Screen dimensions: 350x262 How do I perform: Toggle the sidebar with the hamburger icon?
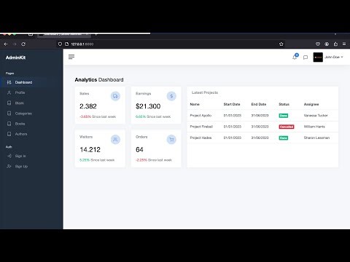pos(71,57)
